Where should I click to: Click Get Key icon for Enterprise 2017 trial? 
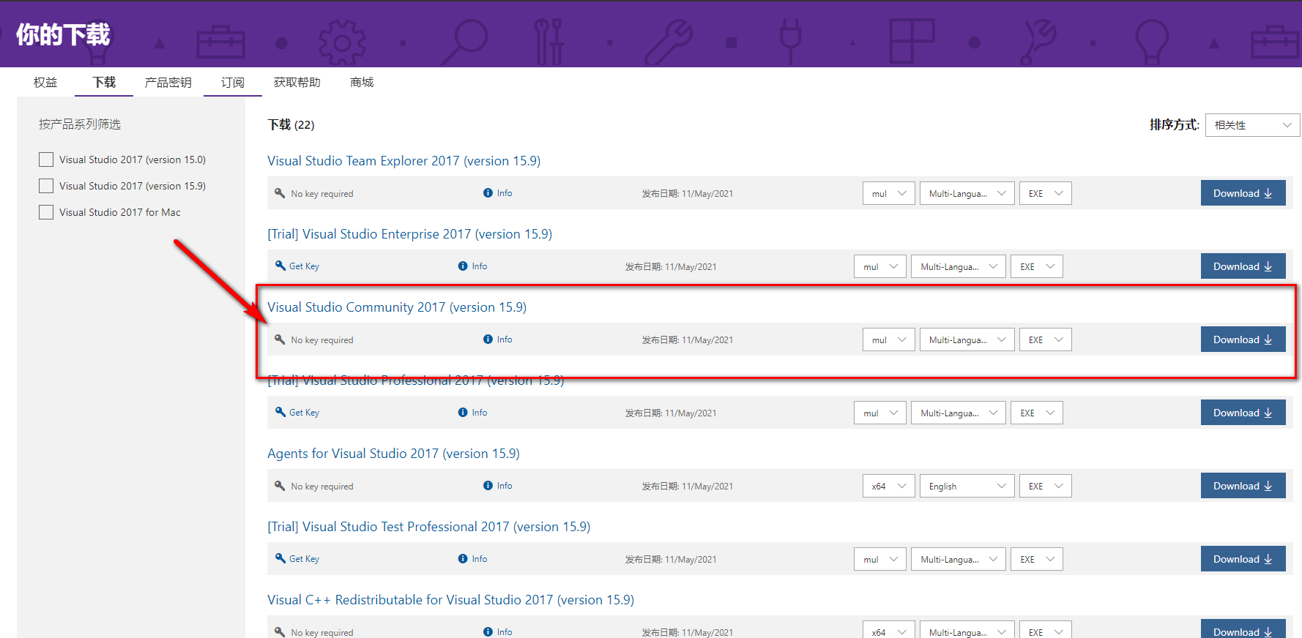(280, 266)
